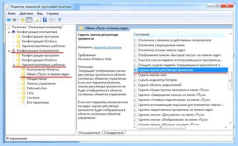Click policy icon next to Отключить сокращенные меню

[135, 45]
